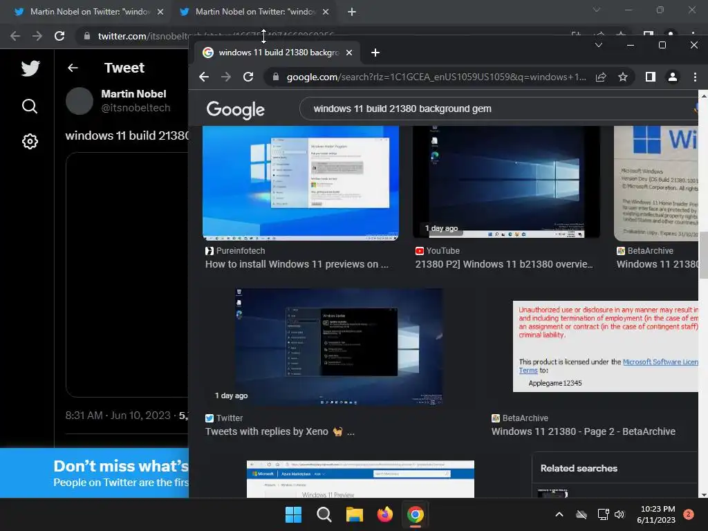Screen dimensions: 708x531
Task: View site info lock icon for google.com
Action: coord(276,77)
